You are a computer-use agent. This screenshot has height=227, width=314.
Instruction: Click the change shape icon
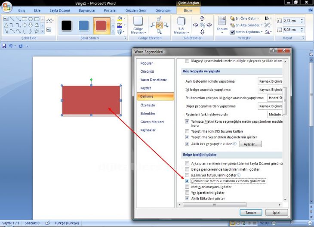tap(120, 32)
